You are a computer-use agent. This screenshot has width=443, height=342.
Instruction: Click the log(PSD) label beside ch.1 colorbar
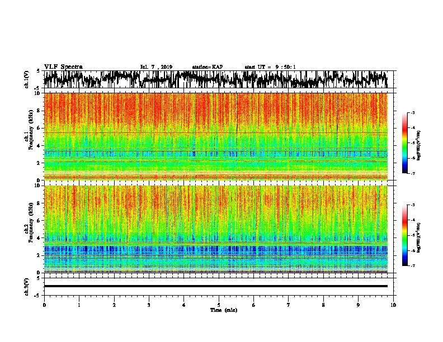419,145
